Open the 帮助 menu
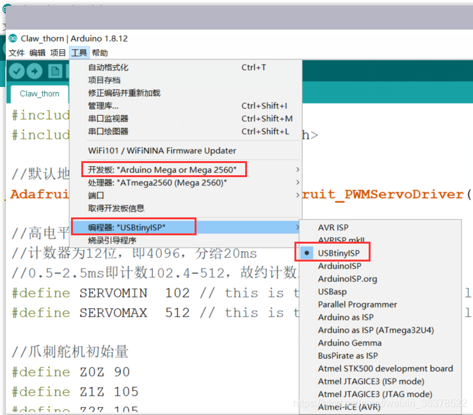473x415 pixels. [x=100, y=53]
